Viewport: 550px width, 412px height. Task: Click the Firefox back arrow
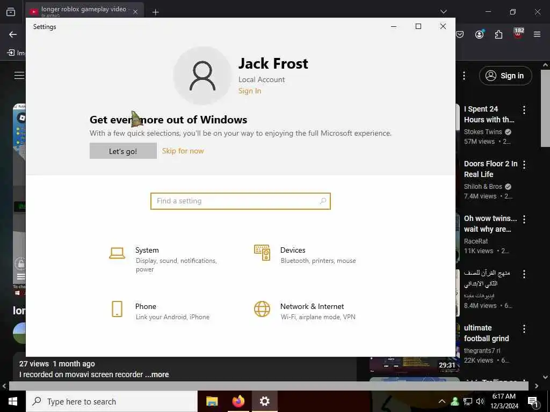point(13,34)
